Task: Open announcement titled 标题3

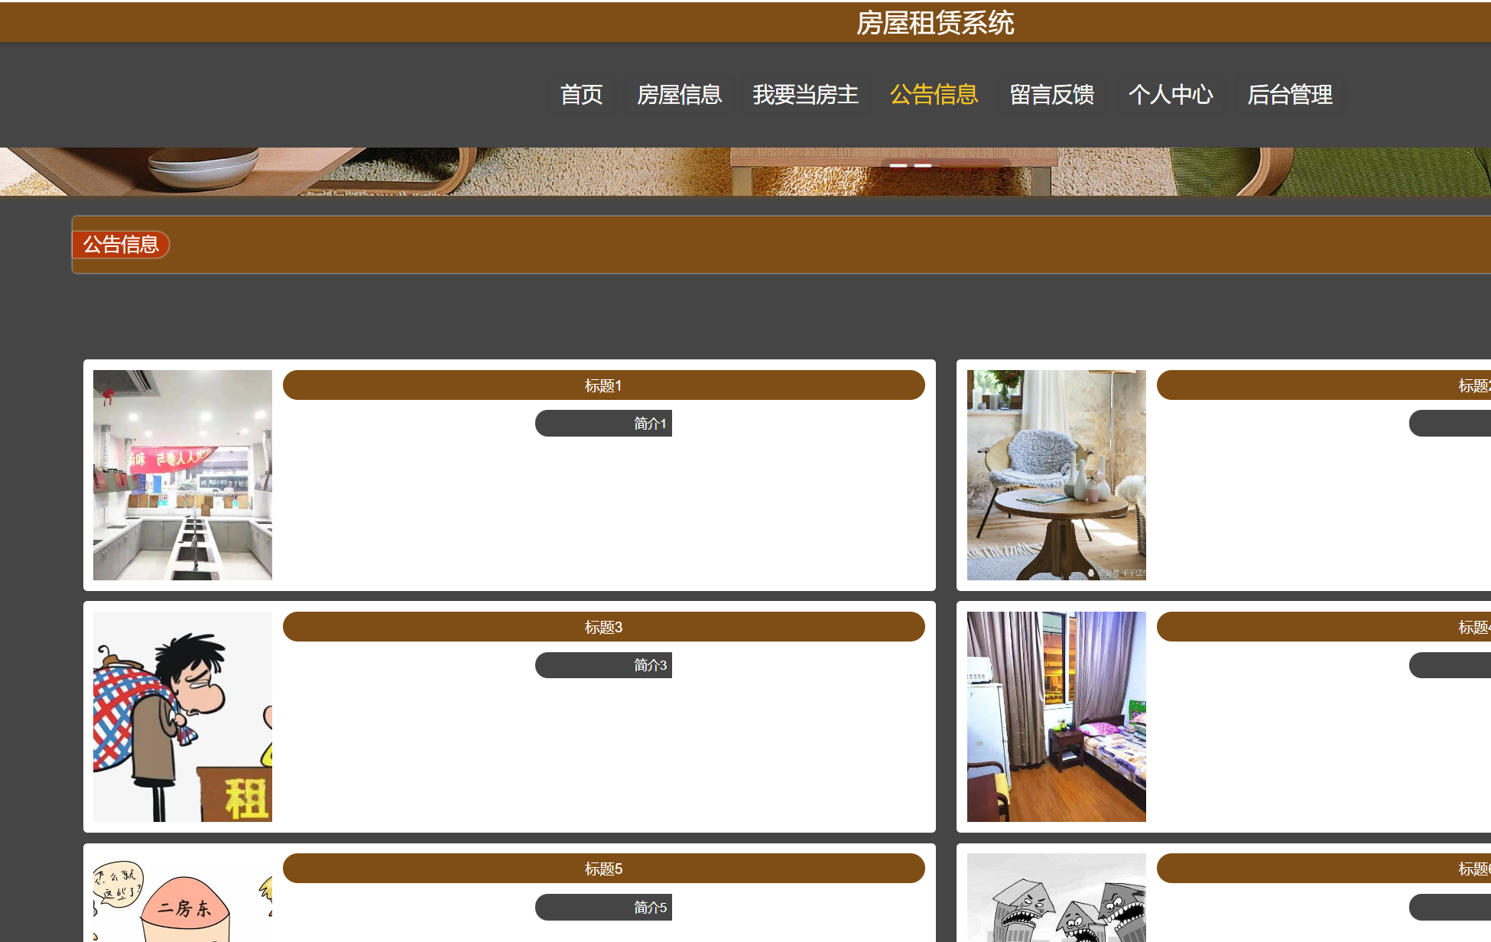Action: 603,626
